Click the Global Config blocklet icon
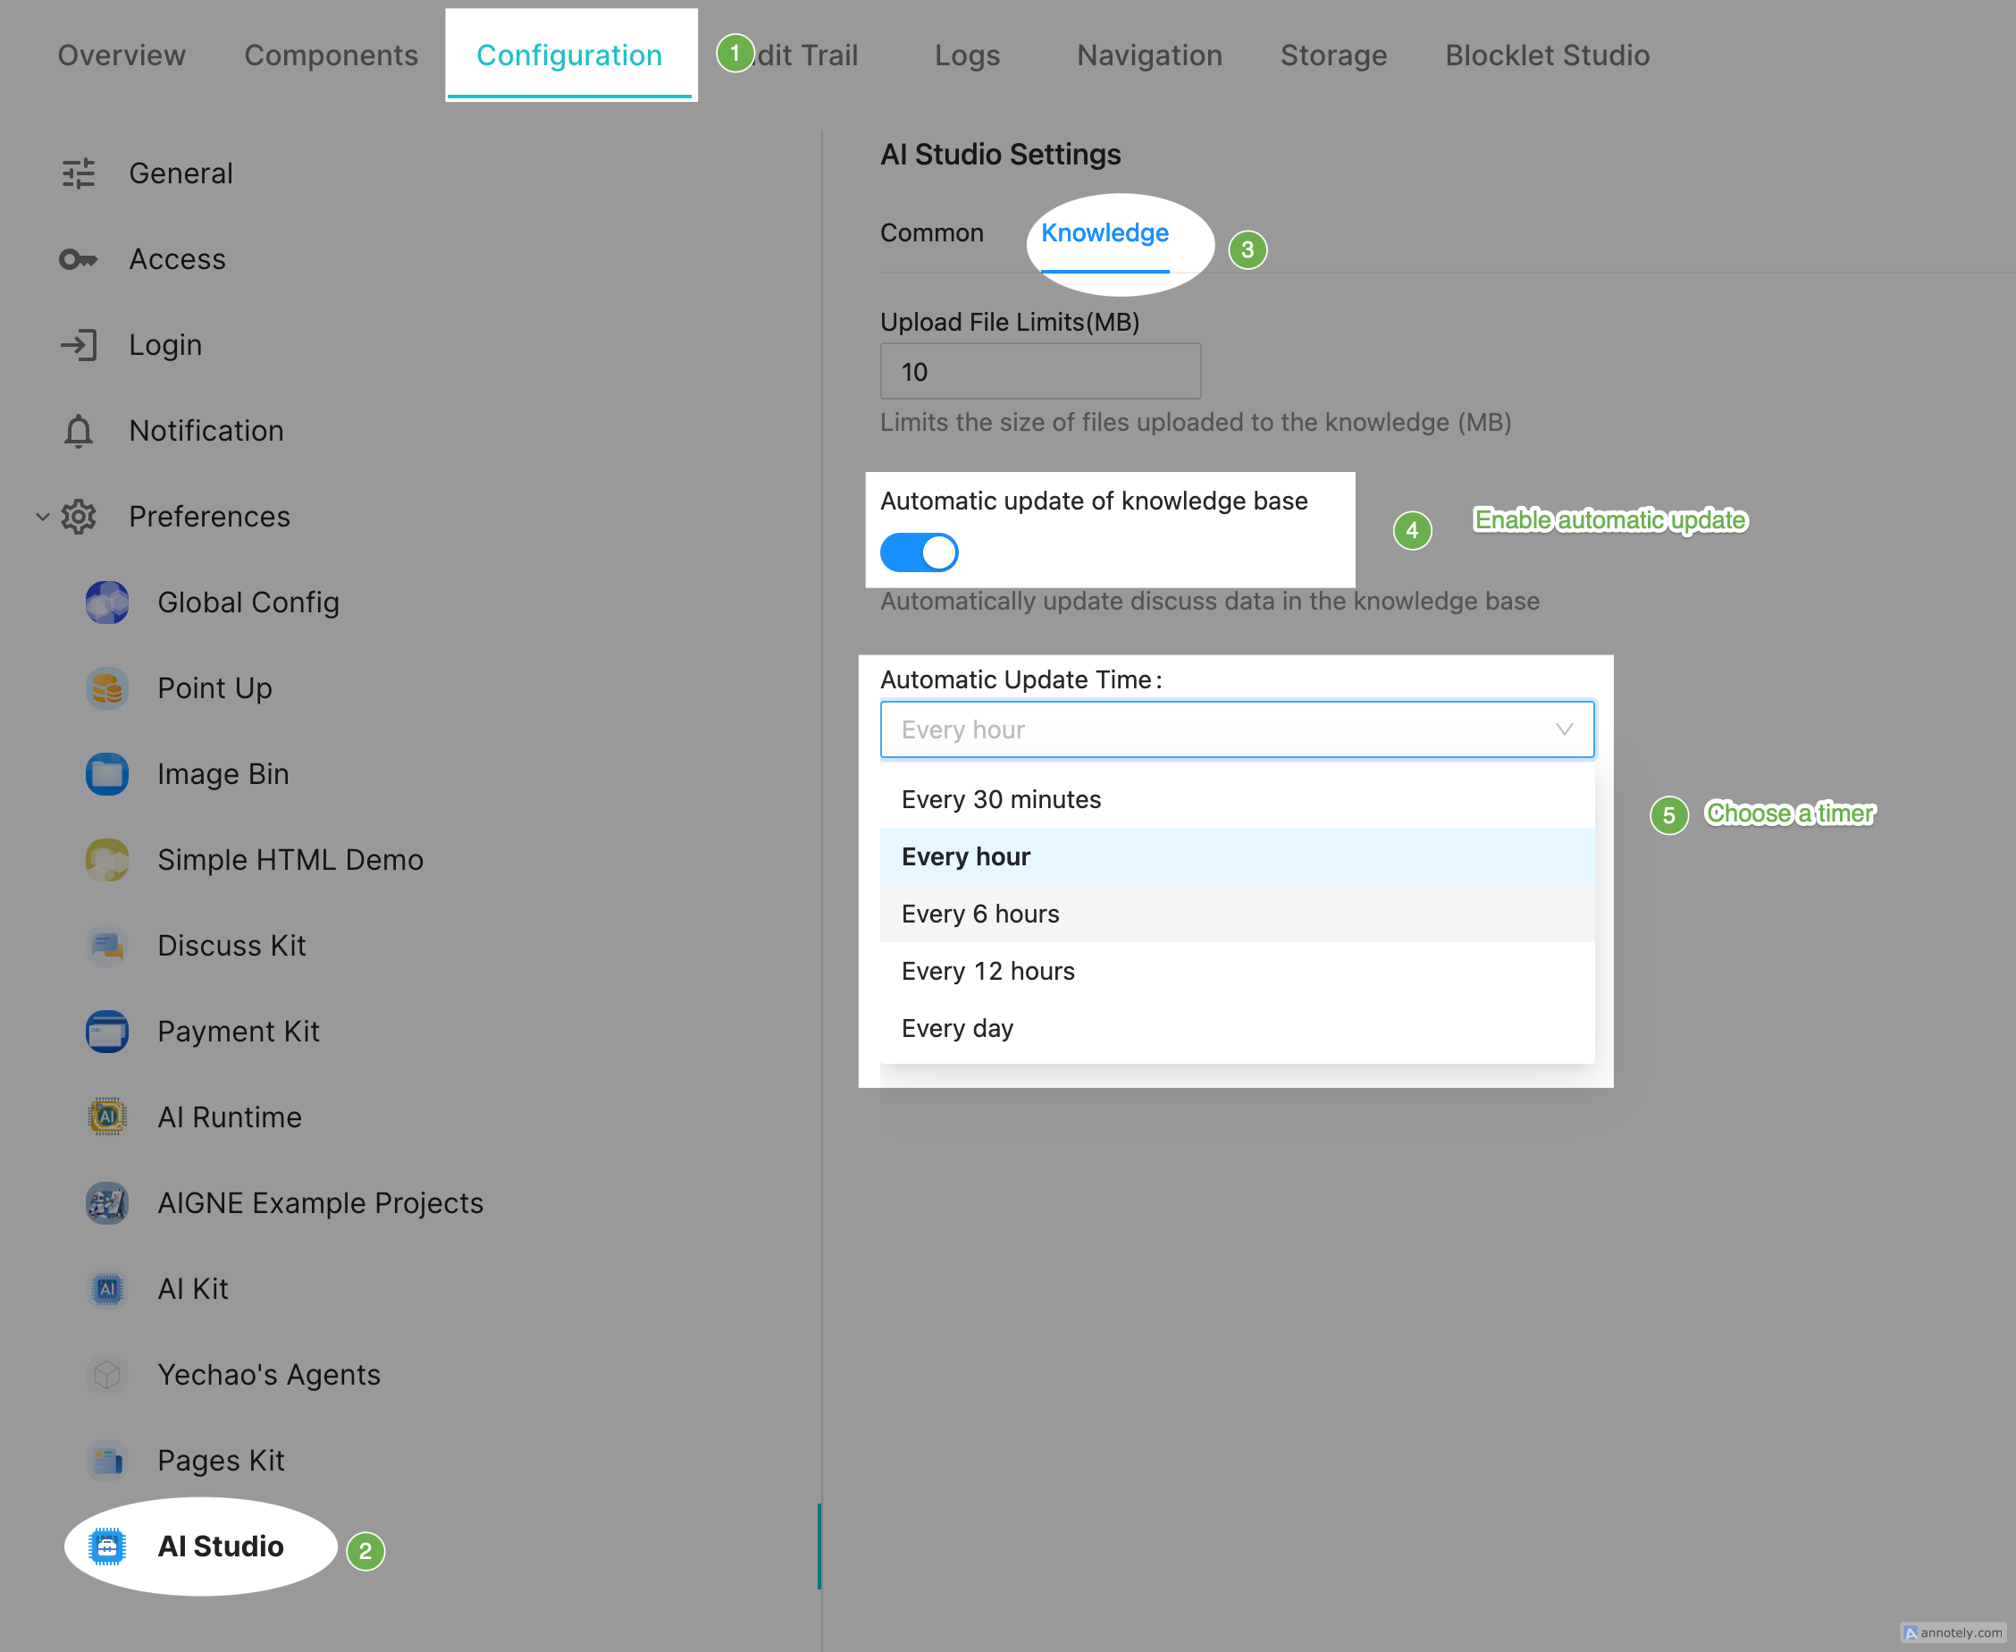Image resolution: width=2016 pixels, height=1652 pixels. pyautogui.click(x=106, y=603)
